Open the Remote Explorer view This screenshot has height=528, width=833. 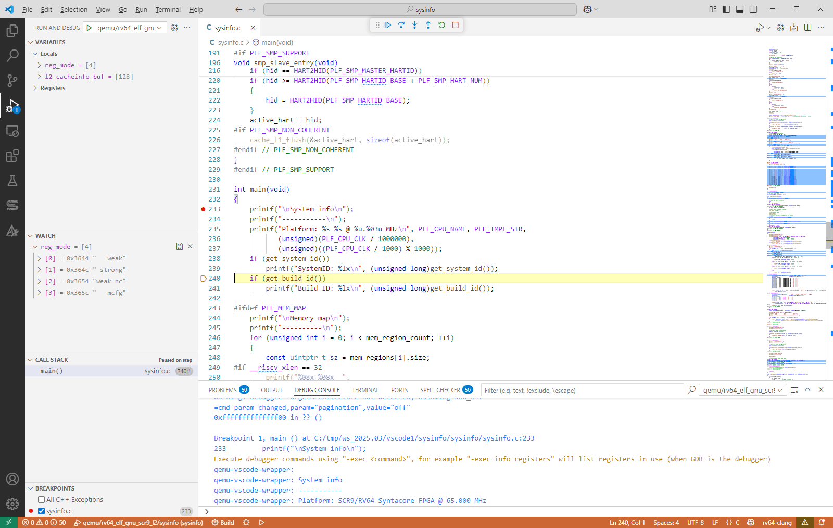(x=12, y=131)
